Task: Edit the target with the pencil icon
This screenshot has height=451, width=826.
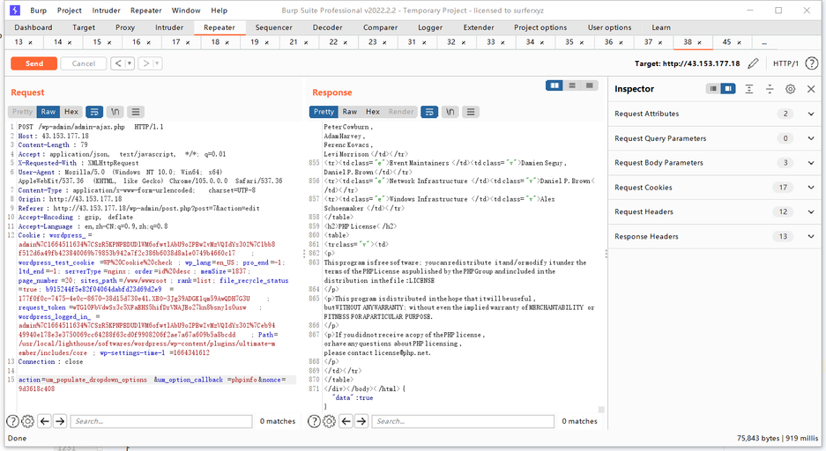Action: pos(754,63)
